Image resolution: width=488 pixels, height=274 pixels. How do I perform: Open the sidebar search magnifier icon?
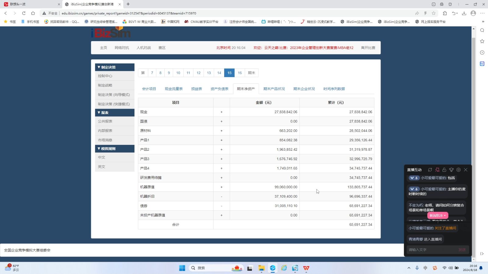point(482,30)
